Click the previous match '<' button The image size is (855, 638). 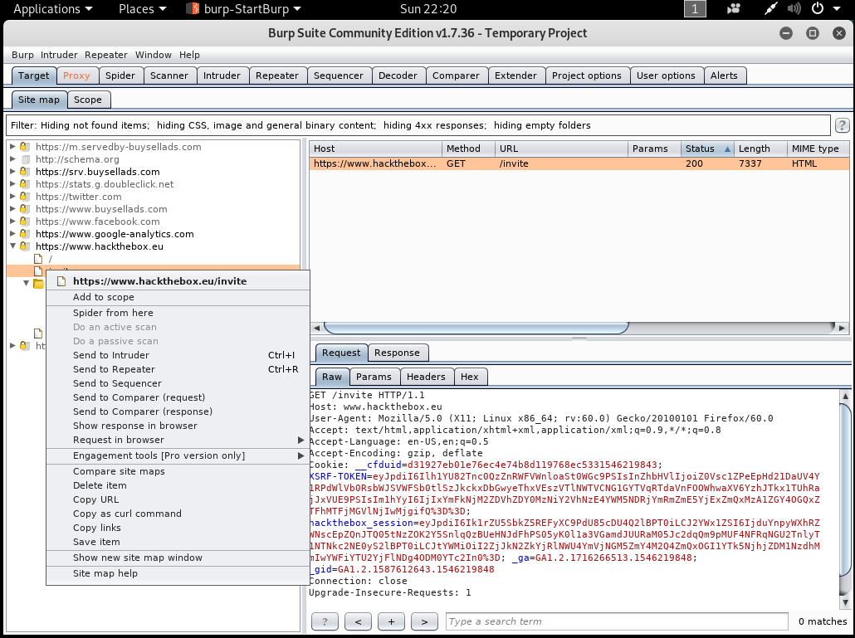pos(358,621)
